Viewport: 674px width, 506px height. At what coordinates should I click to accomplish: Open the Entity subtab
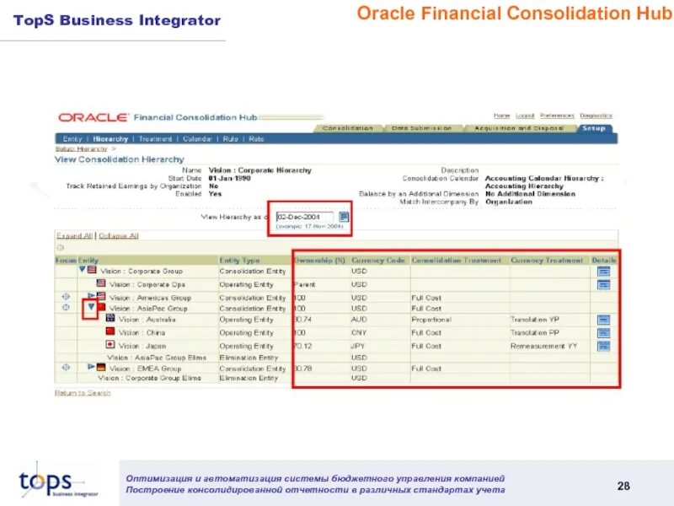coord(72,139)
